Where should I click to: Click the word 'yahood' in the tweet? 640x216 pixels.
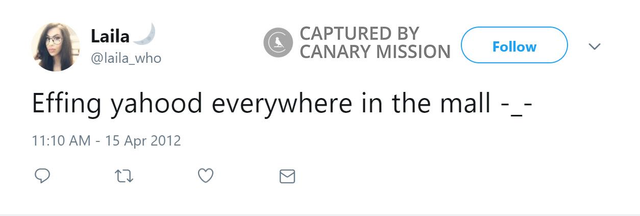tap(156, 104)
